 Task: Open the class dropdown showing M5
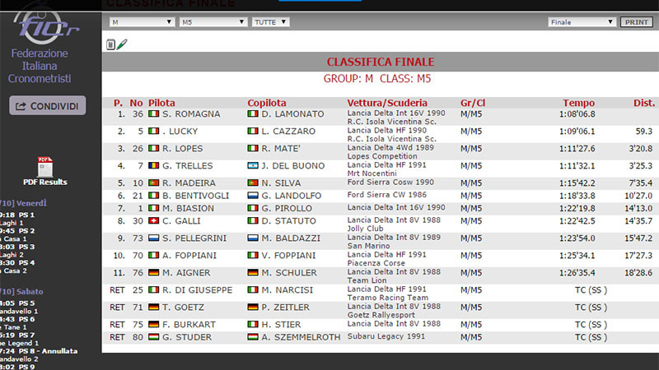pos(213,22)
